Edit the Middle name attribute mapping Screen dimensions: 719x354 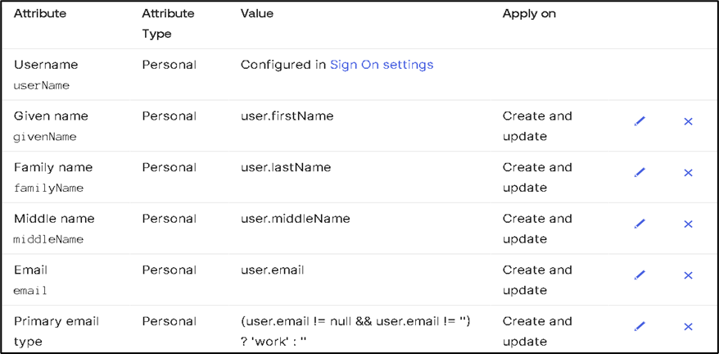click(640, 224)
